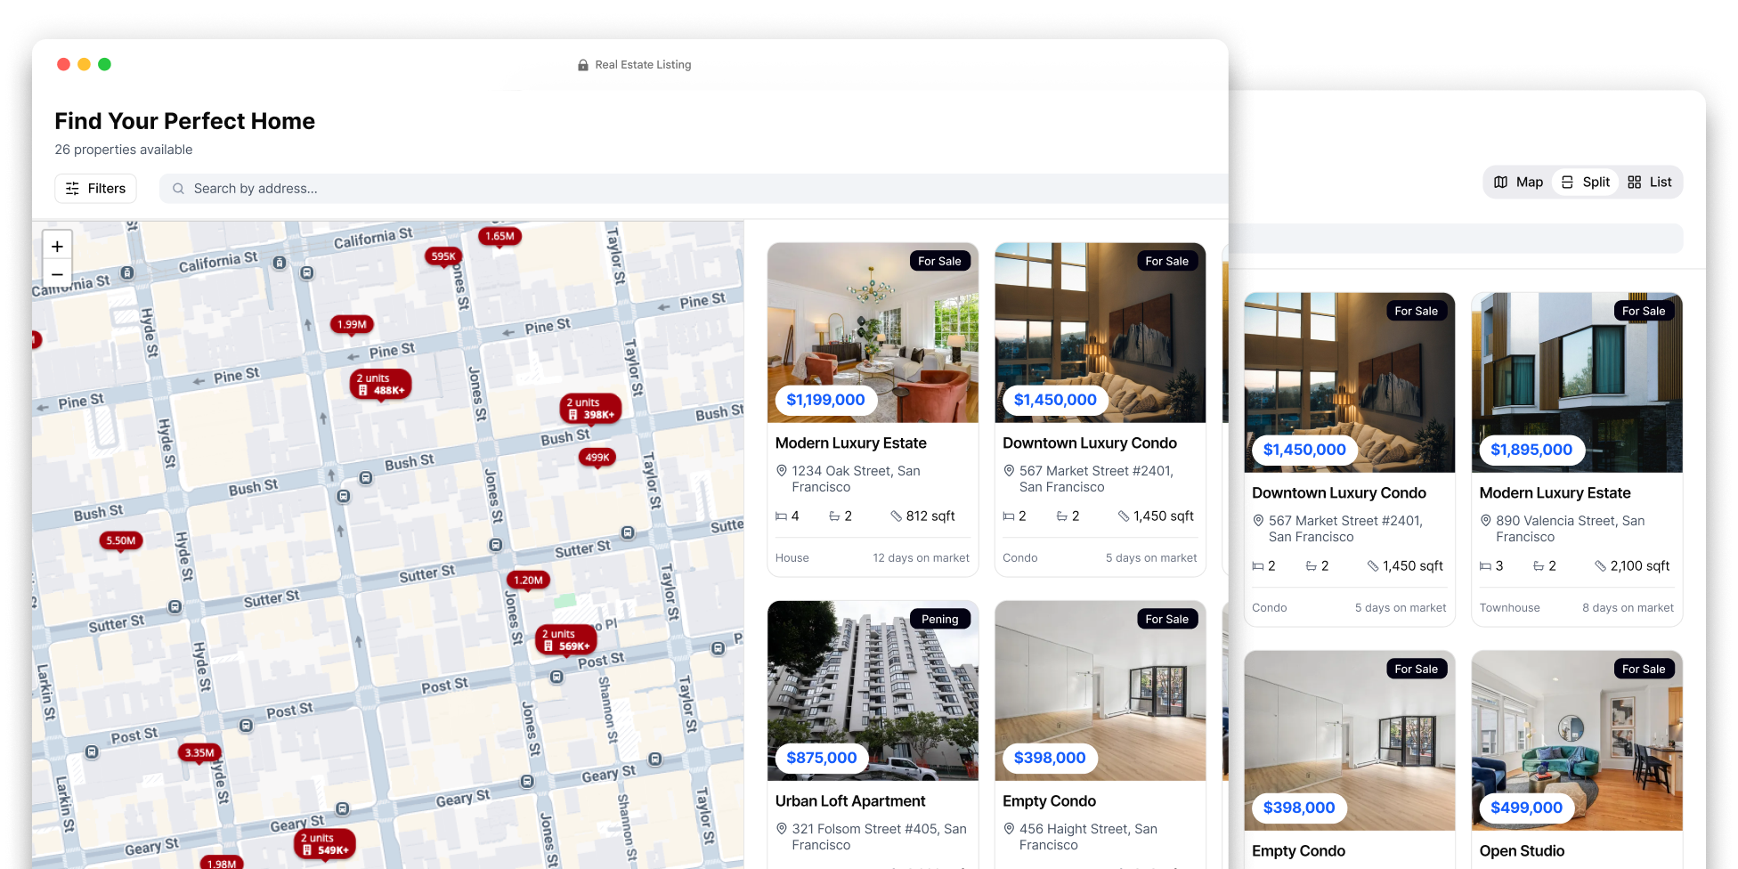Image resolution: width=1738 pixels, height=869 pixels.
Task: Open the $1,450,000 Downtown Luxury Condo photo in front window
Action: pyautogui.click(x=1100, y=333)
